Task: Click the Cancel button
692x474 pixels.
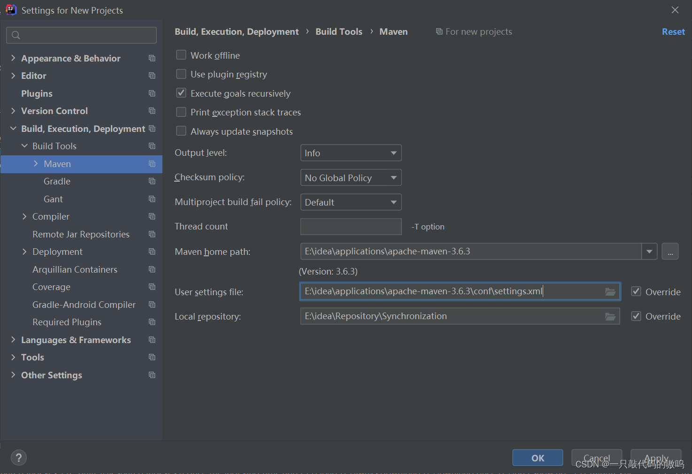Action: point(597,458)
